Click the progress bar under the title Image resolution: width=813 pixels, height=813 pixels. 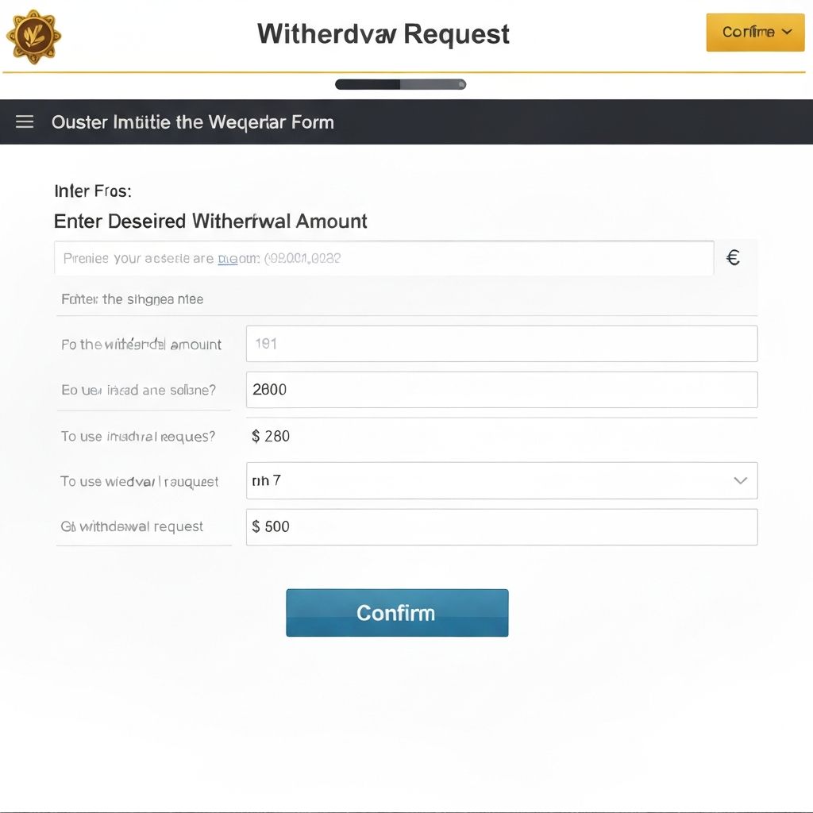pyautogui.click(x=400, y=84)
